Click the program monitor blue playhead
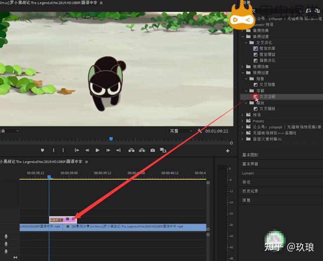This screenshot has height=261, width=323. (111, 139)
